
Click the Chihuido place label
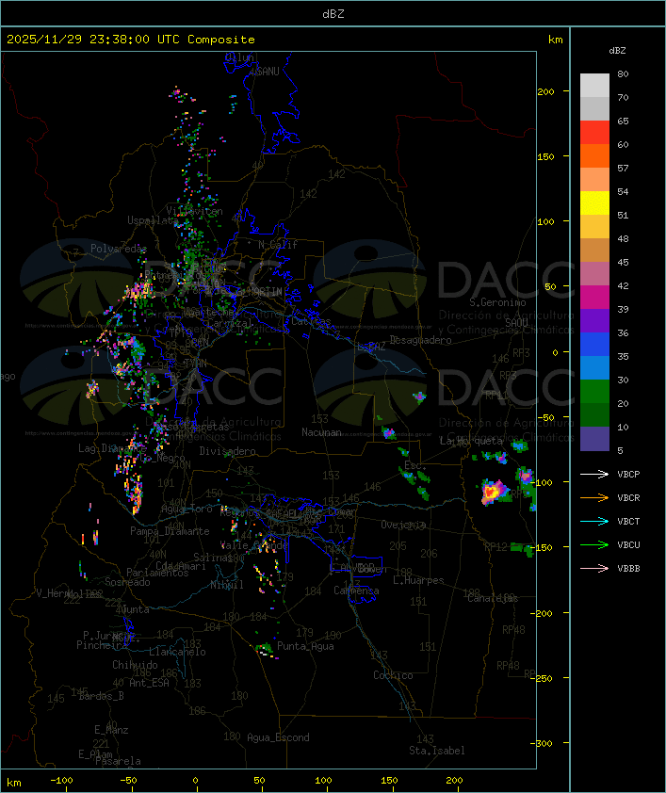[135, 665]
